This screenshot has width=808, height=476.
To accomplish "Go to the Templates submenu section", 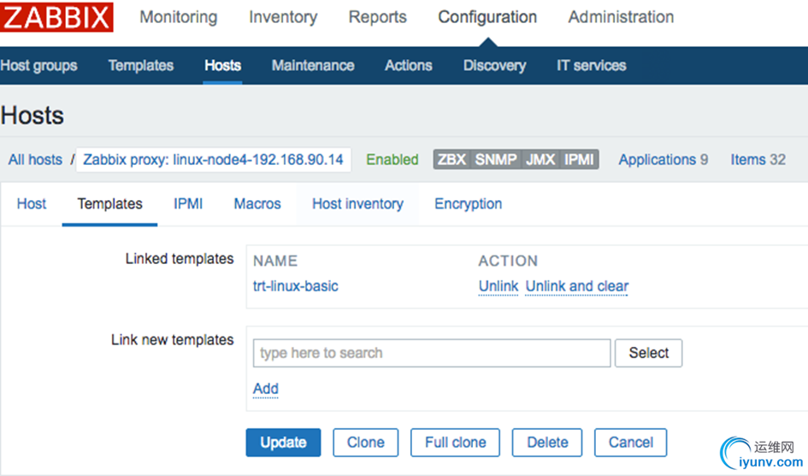I will point(140,66).
